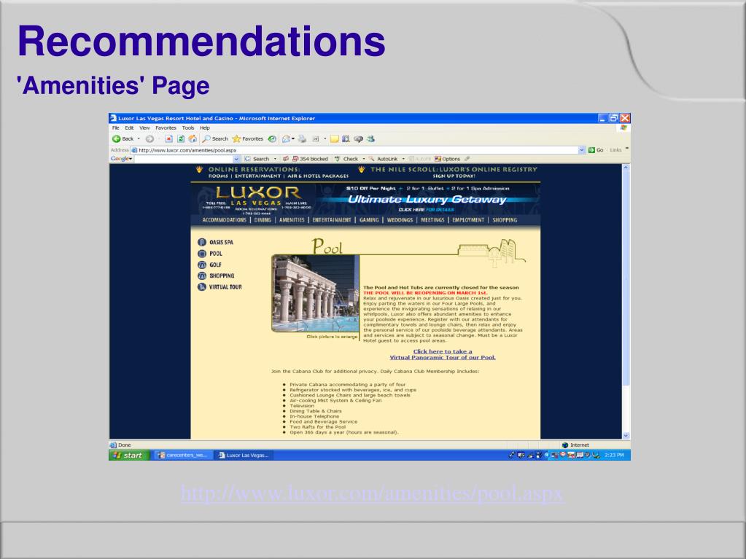Click the Ultimate Luxury Getaway banner
This screenshot has width=746, height=559.
pos(427,200)
